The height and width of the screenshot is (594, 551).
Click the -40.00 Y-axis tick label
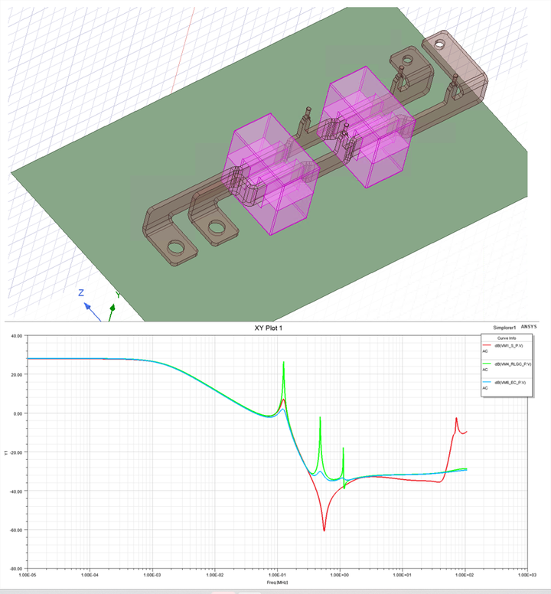pyautogui.click(x=16, y=491)
